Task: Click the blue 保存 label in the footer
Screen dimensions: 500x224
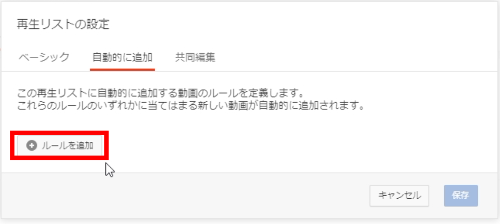Action: [461, 195]
